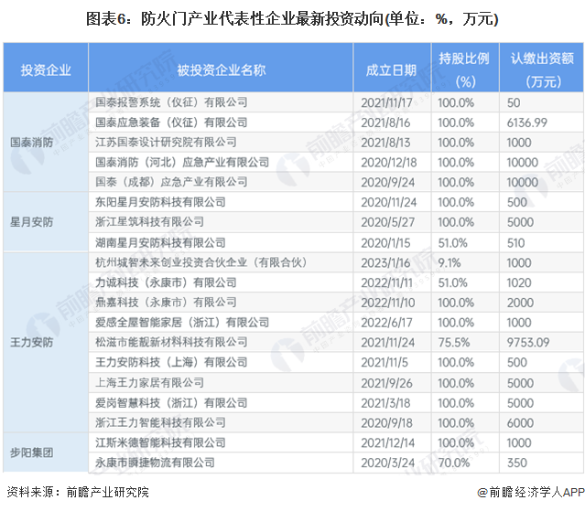
Task: Click the capital amount 6136.99
Action: click(x=526, y=122)
